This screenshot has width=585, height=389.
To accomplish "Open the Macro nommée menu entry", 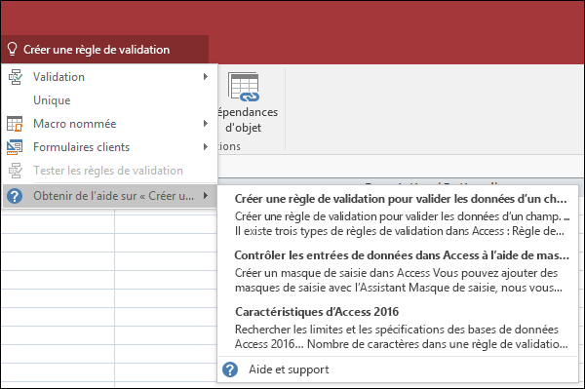I will (109, 124).
